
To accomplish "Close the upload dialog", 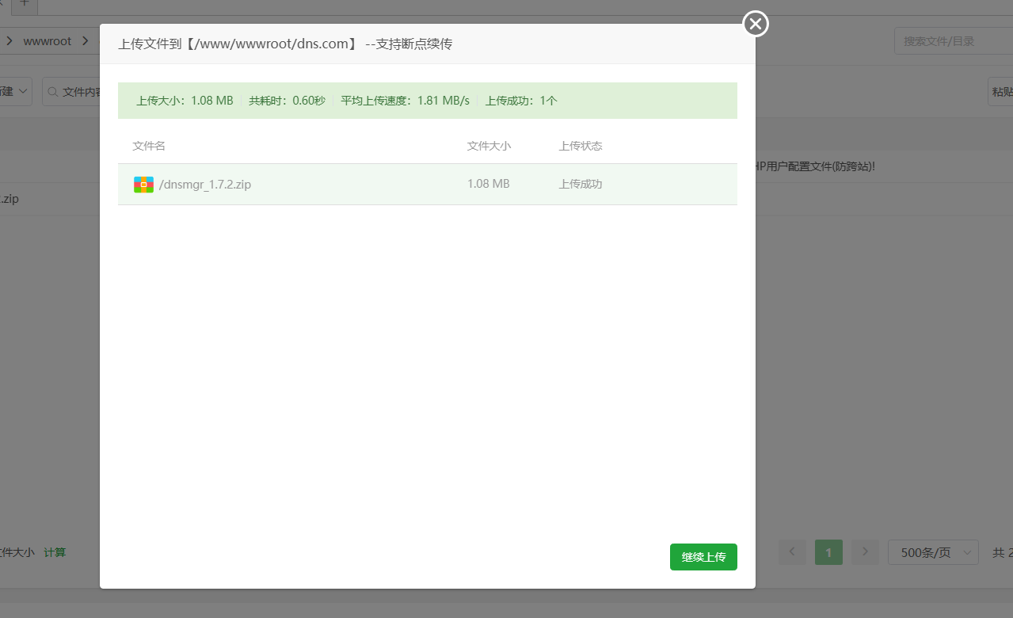I will 754,23.
